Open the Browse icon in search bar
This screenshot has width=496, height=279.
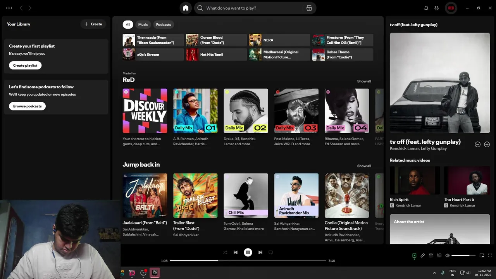[x=309, y=8]
